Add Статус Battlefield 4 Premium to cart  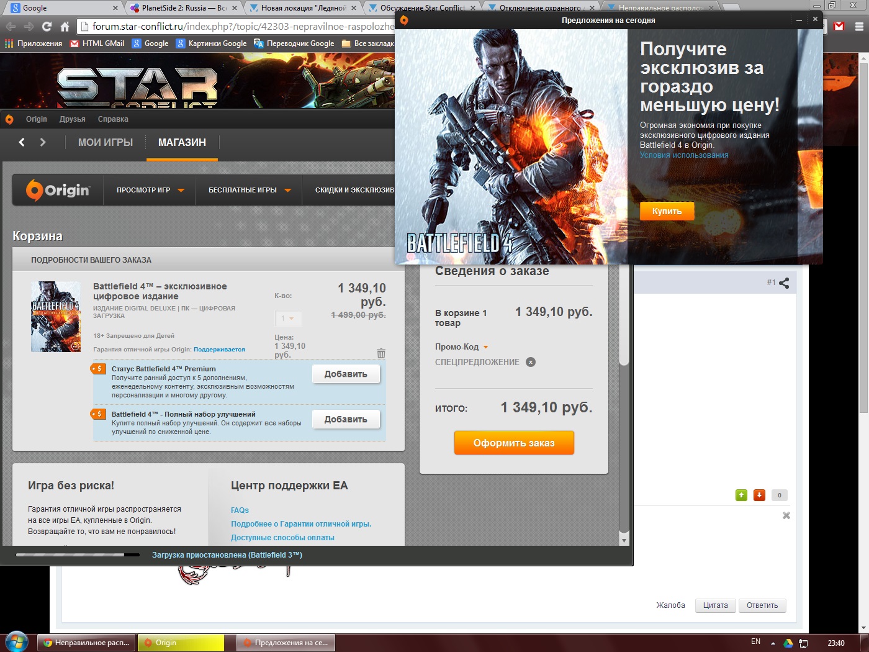coord(346,374)
